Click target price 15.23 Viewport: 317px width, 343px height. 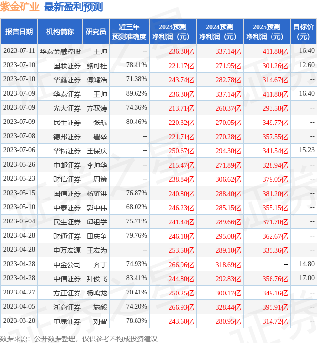pyautogui.click(x=307, y=150)
